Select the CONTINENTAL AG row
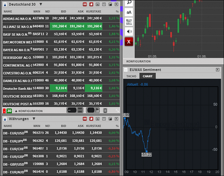Image resolution: width=224 pixels, height=176 pixels. (61, 65)
